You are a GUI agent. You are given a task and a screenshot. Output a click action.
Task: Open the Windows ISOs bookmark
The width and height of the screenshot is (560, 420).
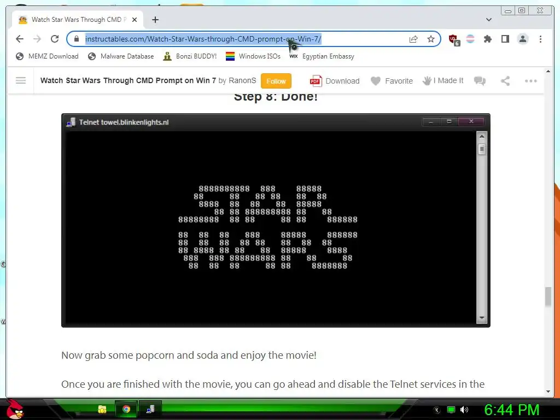click(253, 56)
